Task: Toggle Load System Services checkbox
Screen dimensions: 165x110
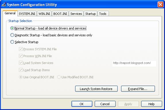Action: 21,63
